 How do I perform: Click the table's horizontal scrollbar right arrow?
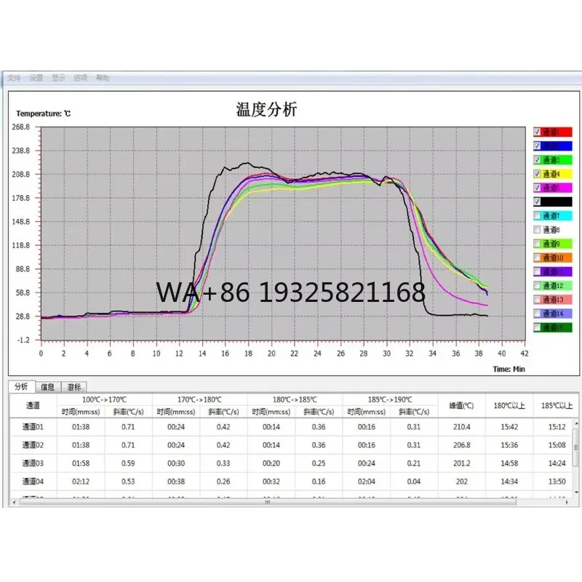click(567, 502)
